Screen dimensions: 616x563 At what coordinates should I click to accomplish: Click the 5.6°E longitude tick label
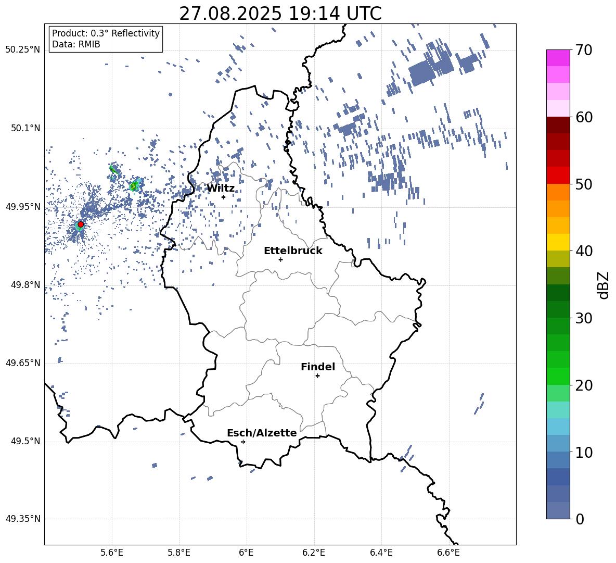(112, 553)
